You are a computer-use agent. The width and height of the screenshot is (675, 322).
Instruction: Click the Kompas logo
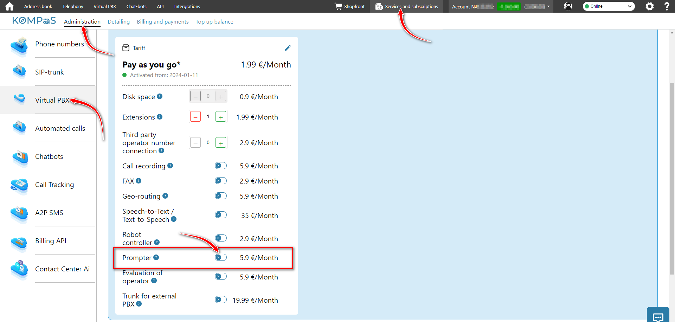34,21
